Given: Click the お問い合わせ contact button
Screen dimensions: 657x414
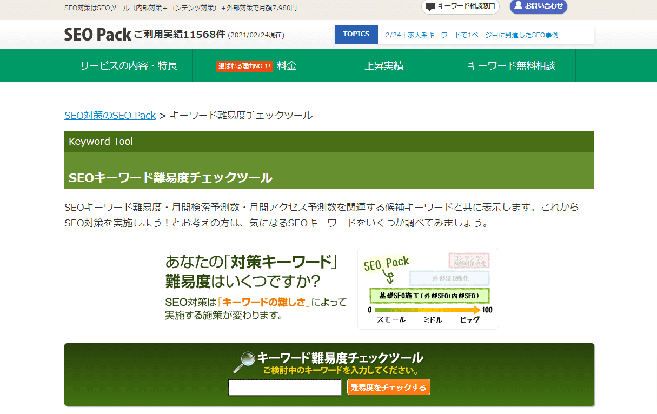Looking at the screenshot, I should coord(538,6).
